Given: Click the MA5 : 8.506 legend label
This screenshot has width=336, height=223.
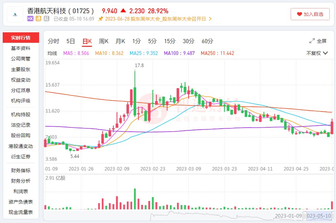Looking at the screenshot, I should [76, 53].
